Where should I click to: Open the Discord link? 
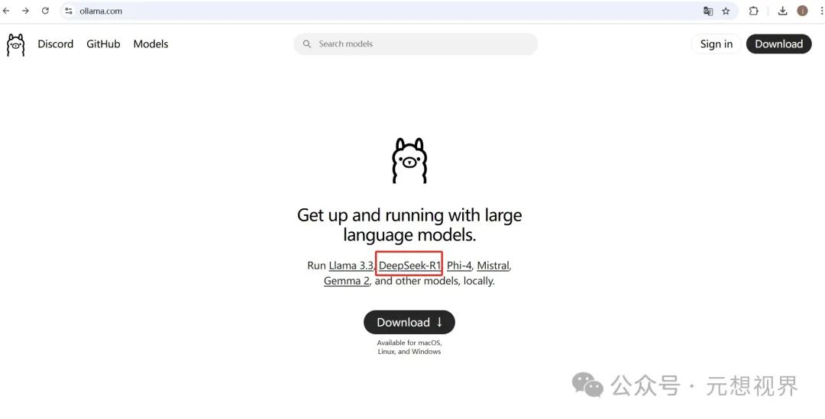pyautogui.click(x=55, y=44)
